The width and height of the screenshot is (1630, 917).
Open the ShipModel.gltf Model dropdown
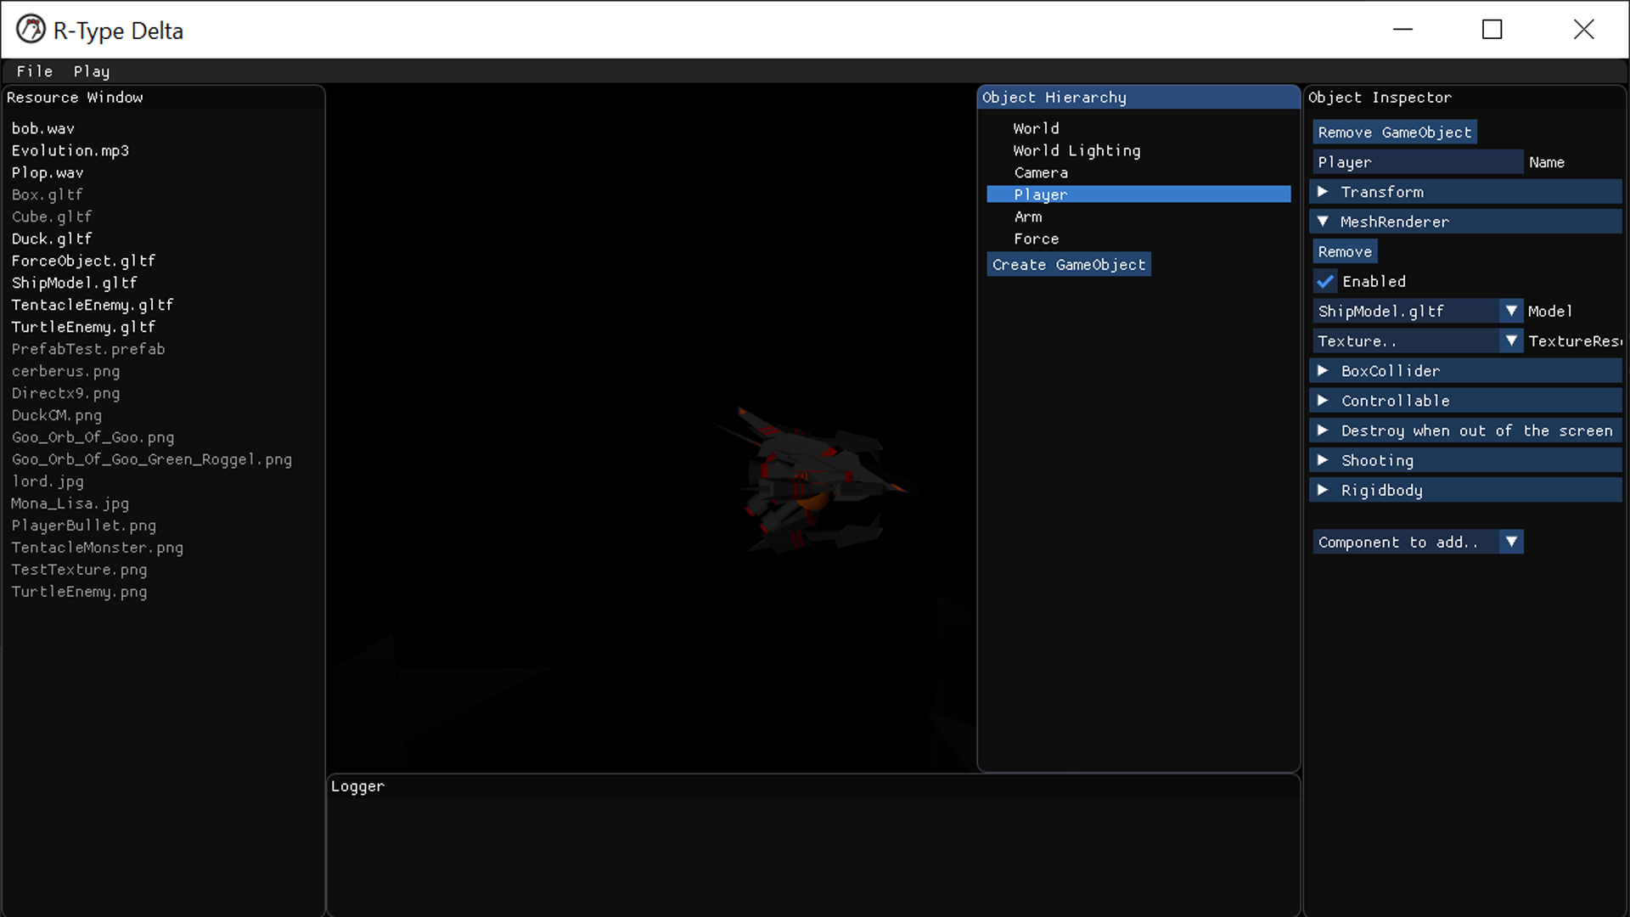tap(1418, 311)
